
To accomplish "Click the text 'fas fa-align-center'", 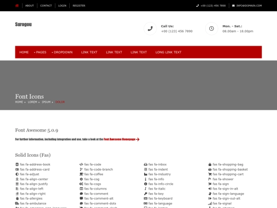I will pyautogui.click(x=34, y=179).
